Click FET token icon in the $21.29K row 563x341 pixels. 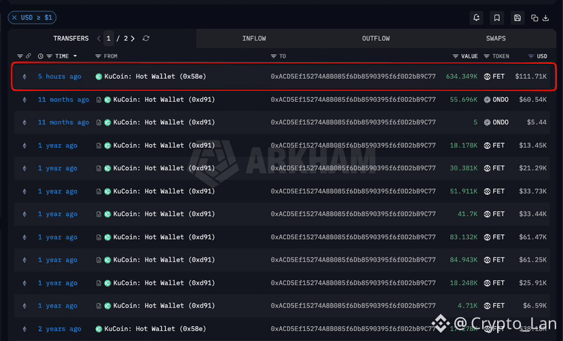click(487, 168)
